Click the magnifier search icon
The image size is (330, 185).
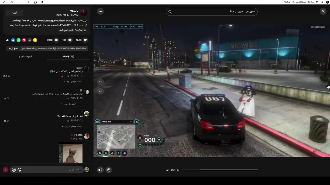point(170,12)
